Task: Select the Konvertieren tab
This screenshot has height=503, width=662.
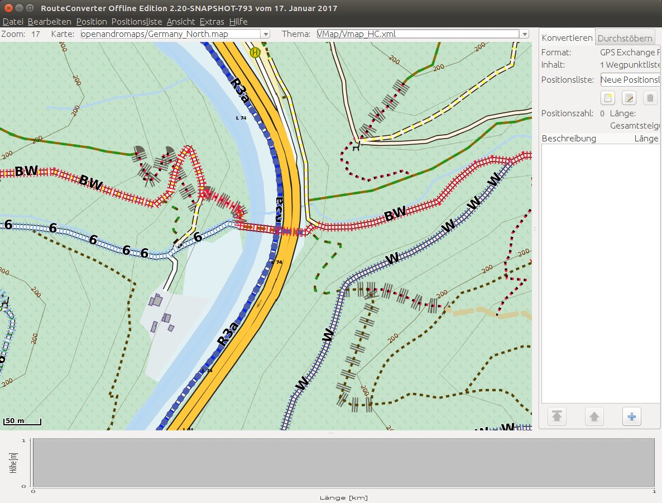Action: pos(567,39)
